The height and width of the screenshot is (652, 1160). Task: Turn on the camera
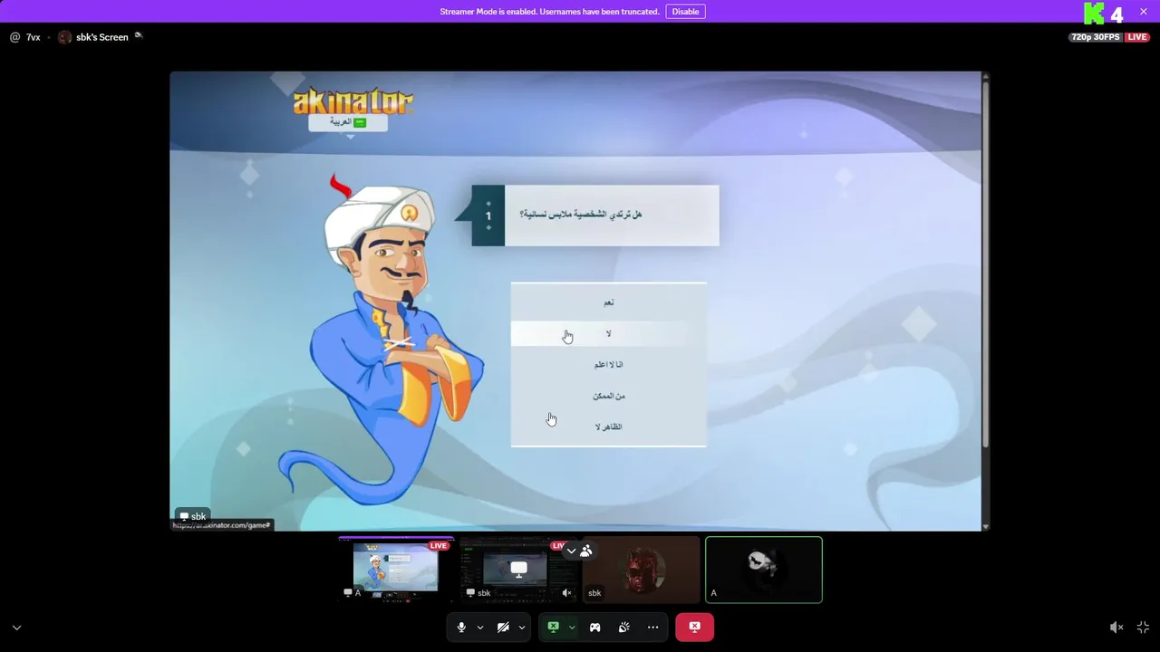click(x=503, y=627)
